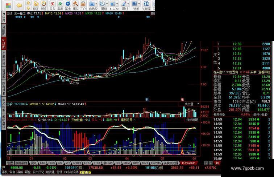
Task: Click the 指标说明 button
Action: click(192, 120)
